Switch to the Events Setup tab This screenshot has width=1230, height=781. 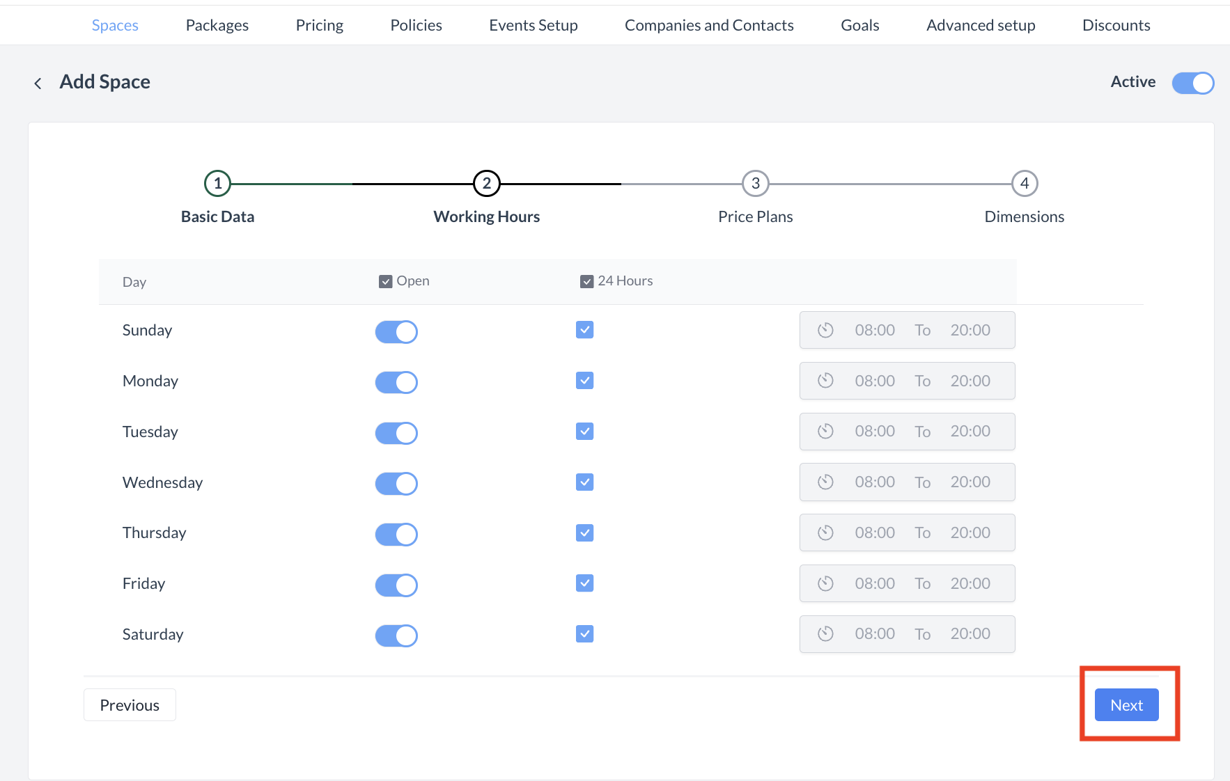[533, 25]
